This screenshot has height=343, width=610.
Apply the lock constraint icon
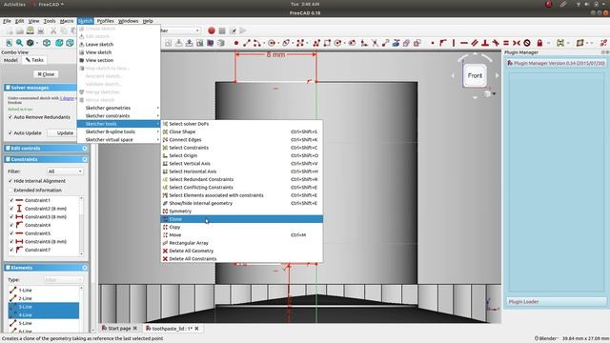tap(539, 43)
